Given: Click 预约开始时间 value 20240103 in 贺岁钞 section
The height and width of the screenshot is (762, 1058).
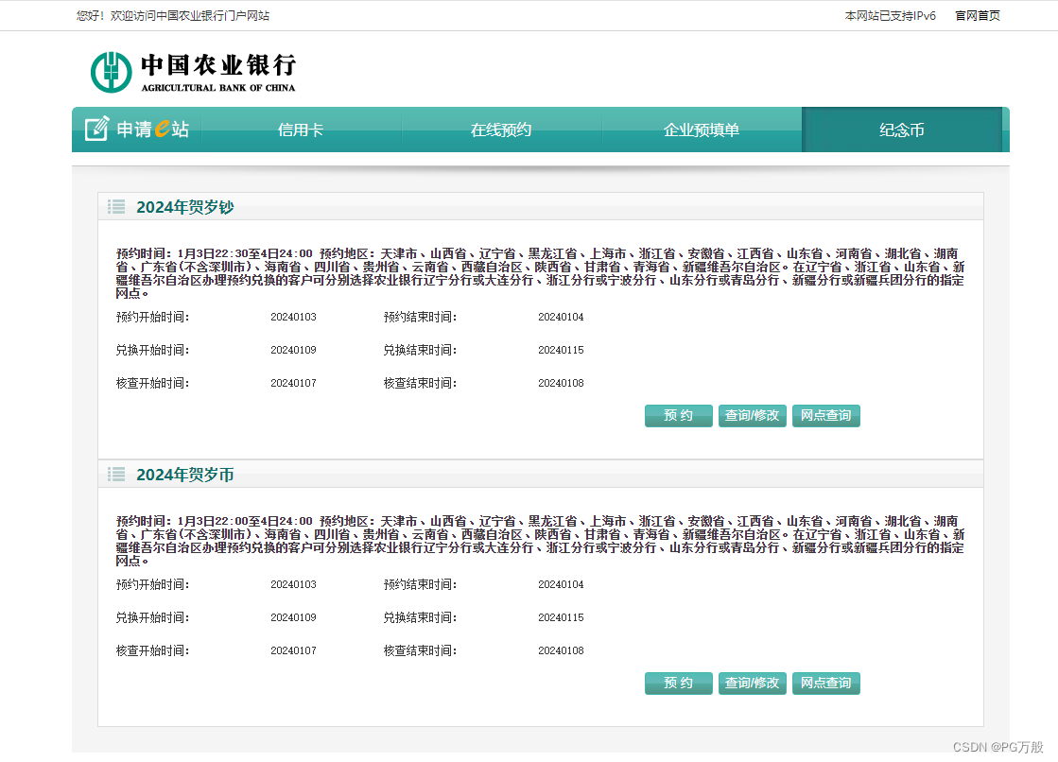Looking at the screenshot, I should pos(293,317).
